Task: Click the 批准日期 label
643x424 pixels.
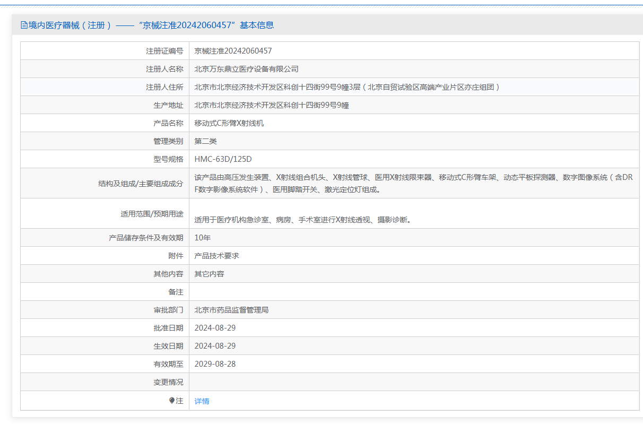Action: pos(168,328)
